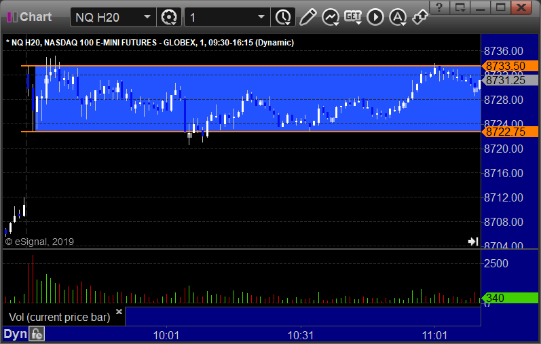Click the 8708.00 price axis label

(x=504, y=222)
